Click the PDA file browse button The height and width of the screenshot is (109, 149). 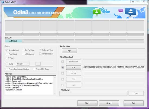pyautogui.click(x=74, y=68)
